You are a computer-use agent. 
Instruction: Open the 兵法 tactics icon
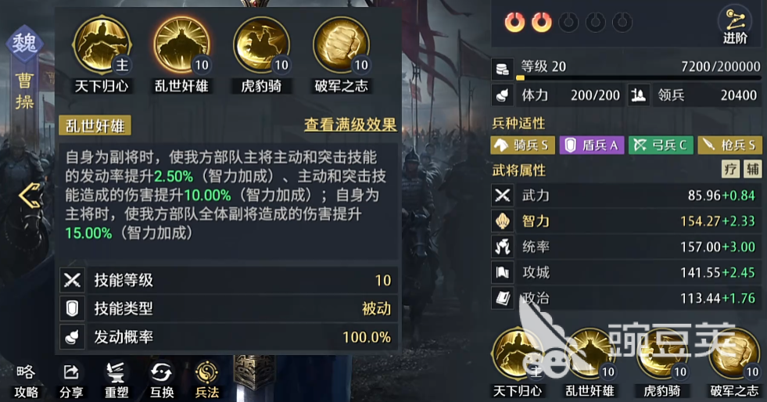[207, 382]
